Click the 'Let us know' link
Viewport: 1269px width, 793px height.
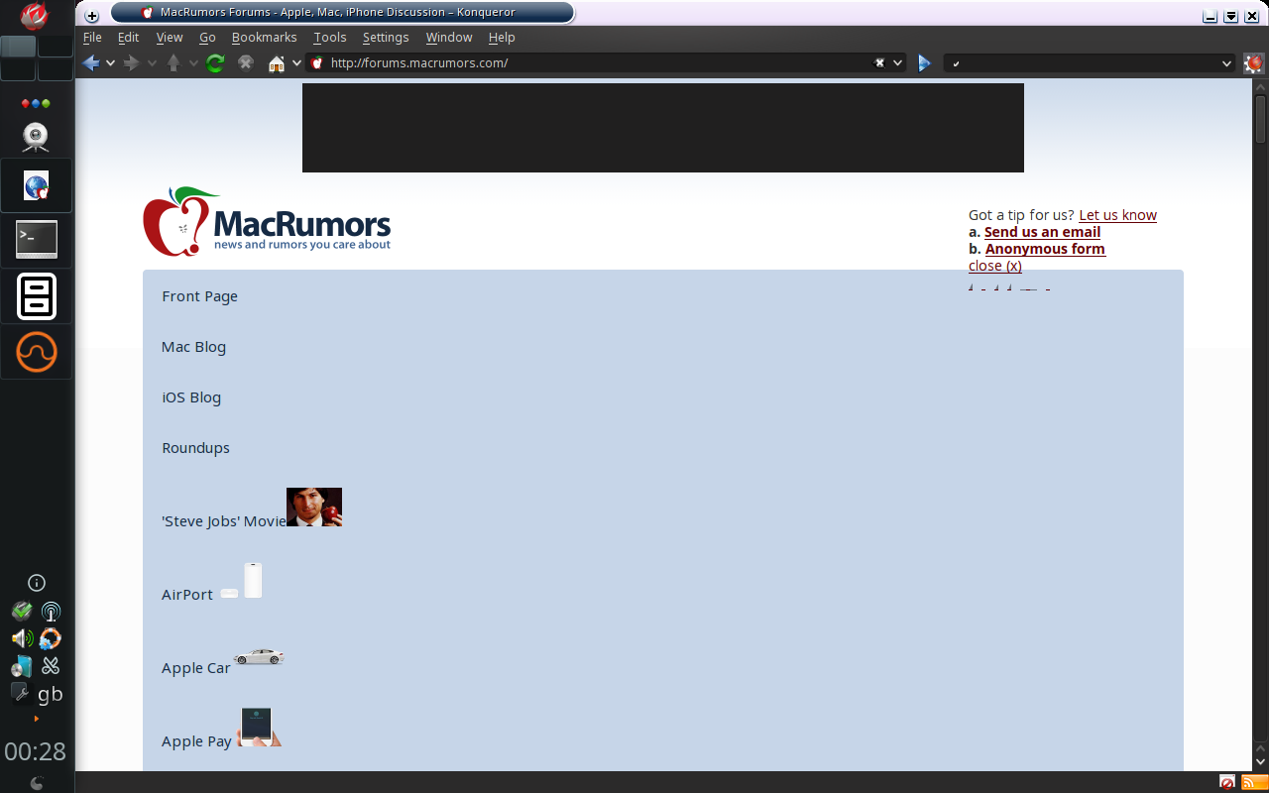[x=1117, y=215]
